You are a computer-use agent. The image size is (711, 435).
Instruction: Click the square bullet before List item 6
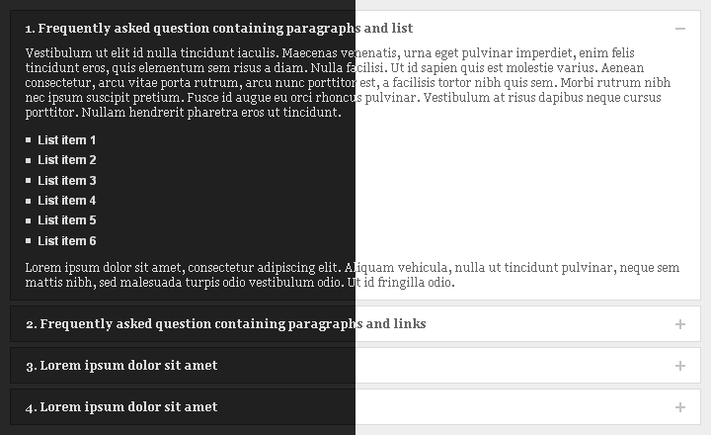pos(28,240)
